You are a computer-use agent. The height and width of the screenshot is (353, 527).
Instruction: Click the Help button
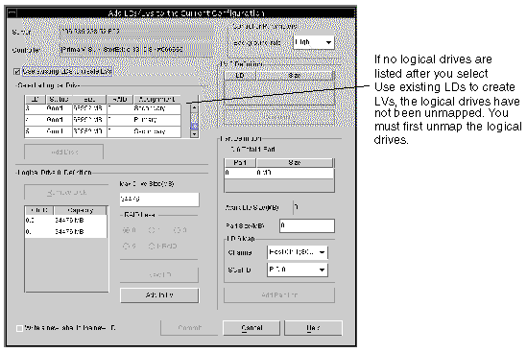313,328
